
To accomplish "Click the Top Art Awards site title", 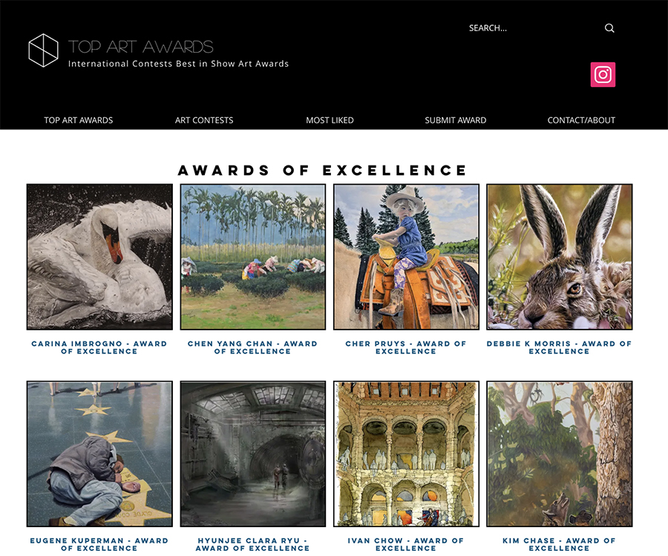I will 140,47.
